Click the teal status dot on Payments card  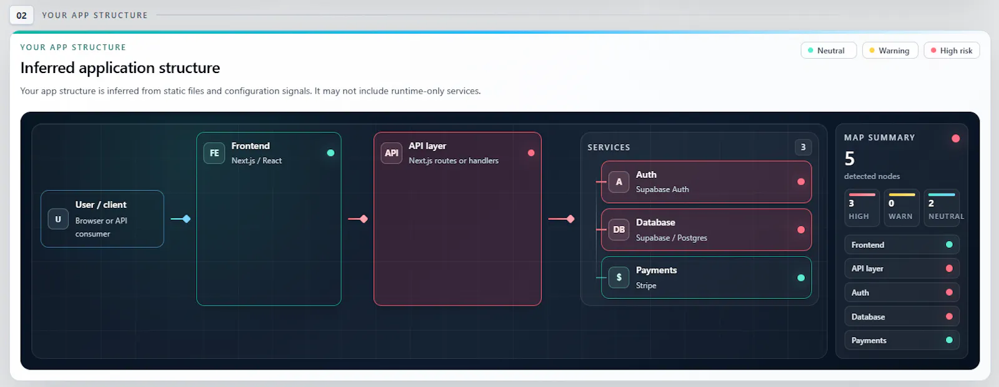point(801,278)
